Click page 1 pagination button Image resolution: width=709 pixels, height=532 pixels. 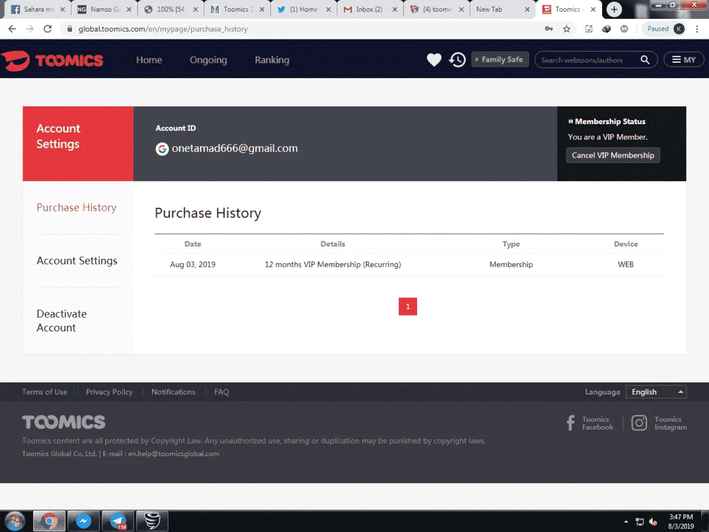(x=408, y=307)
